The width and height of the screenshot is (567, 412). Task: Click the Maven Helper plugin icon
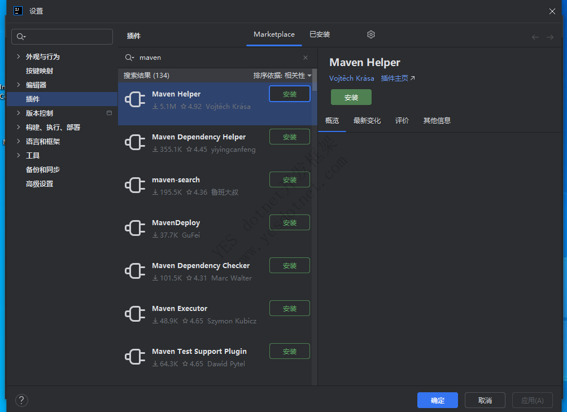pos(135,99)
